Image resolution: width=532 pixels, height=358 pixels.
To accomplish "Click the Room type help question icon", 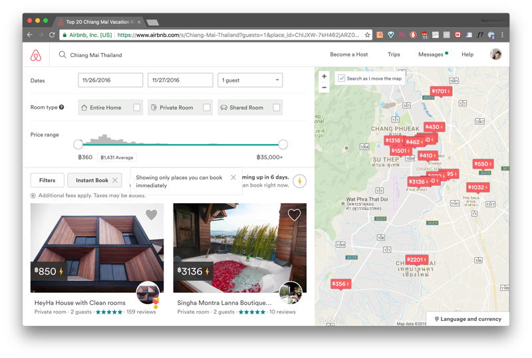I will (x=61, y=107).
